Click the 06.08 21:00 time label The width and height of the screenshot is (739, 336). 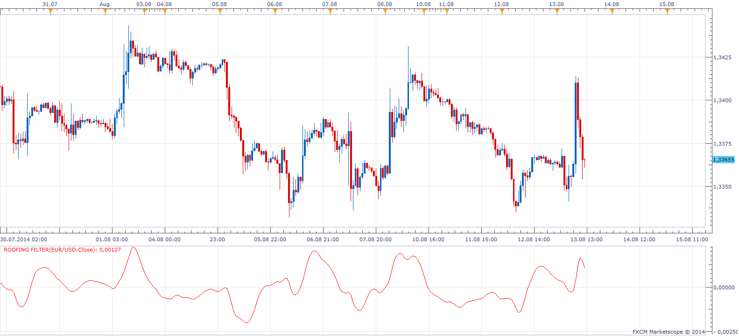click(323, 239)
